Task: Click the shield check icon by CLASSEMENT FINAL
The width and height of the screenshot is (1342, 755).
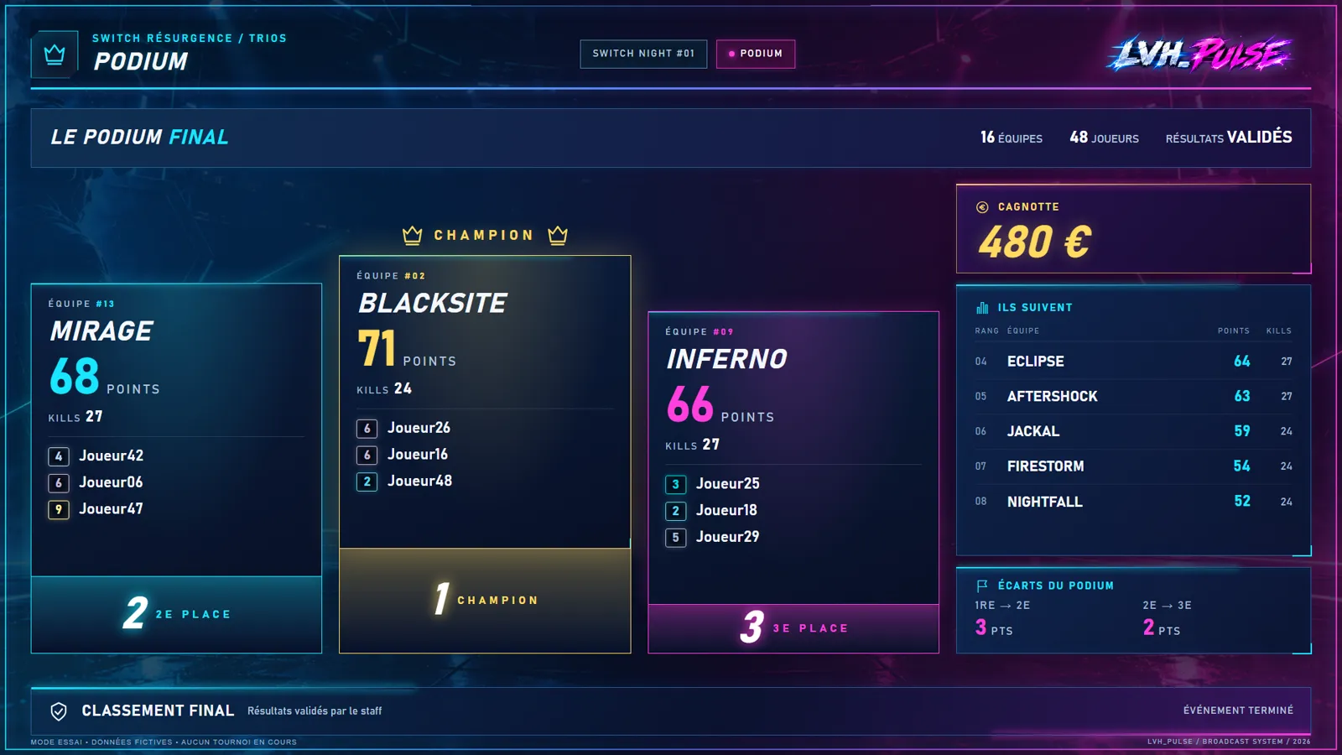Action: [59, 711]
